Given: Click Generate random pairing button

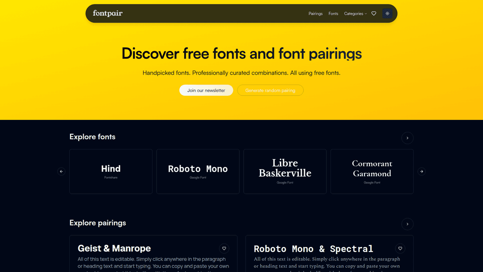Looking at the screenshot, I should pos(270,90).
